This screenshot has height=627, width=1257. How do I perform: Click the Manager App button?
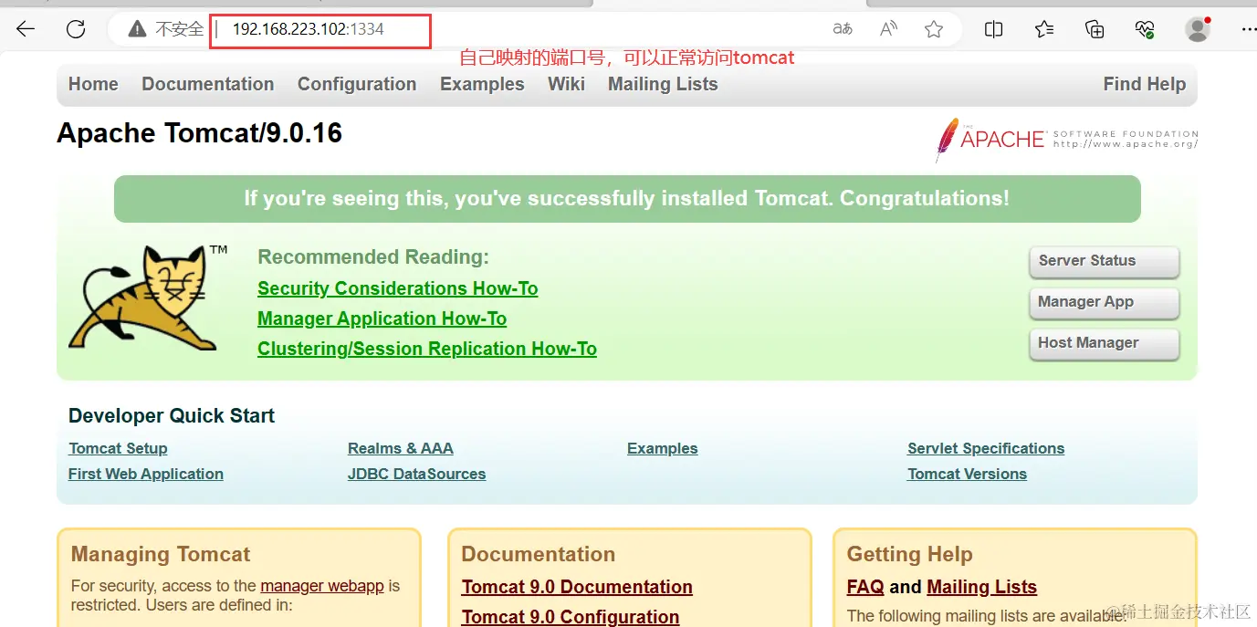(x=1104, y=302)
